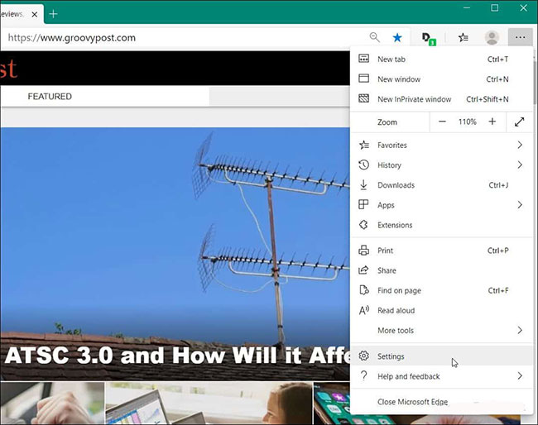
Task: Toggle the blue favorite star icon
Action: [397, 37]
